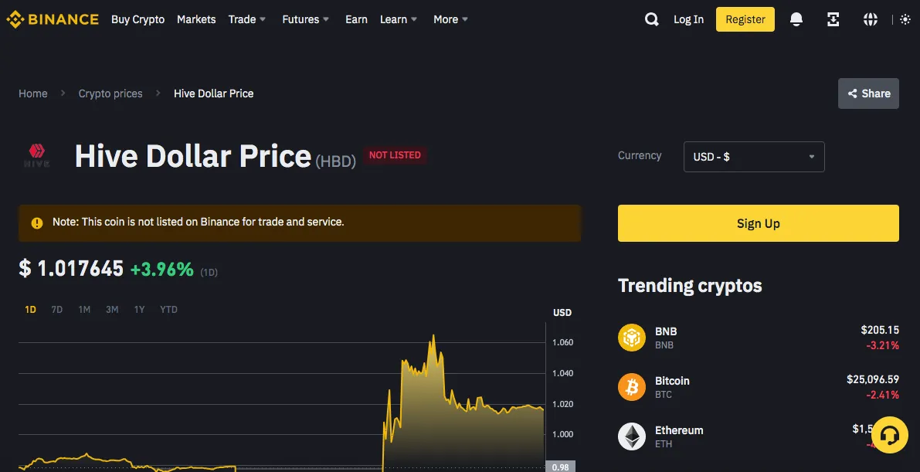This screenshot has height=472, width=920.
Task: Click the Hive coin logo
Action: 37,156
